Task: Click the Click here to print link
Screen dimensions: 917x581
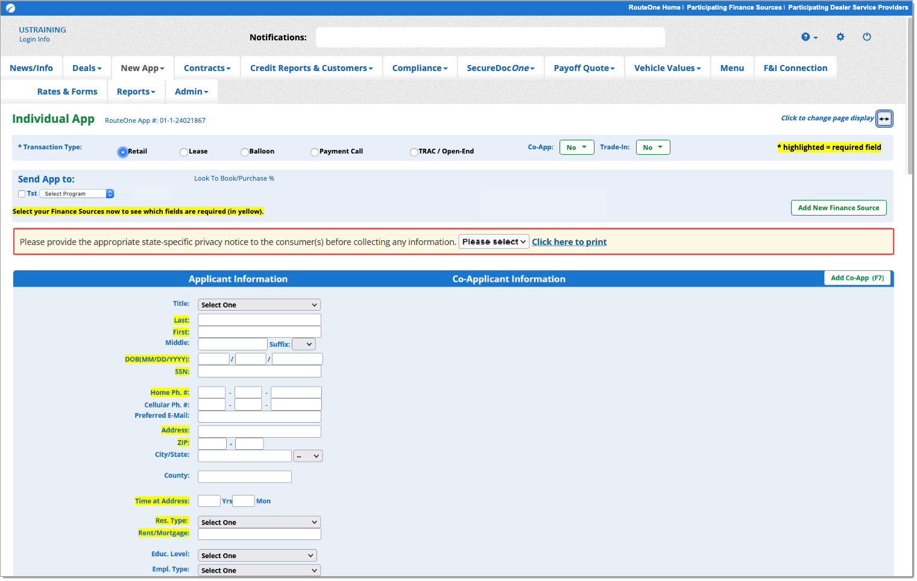Action: pyautogui.click(x=569, y=242)
